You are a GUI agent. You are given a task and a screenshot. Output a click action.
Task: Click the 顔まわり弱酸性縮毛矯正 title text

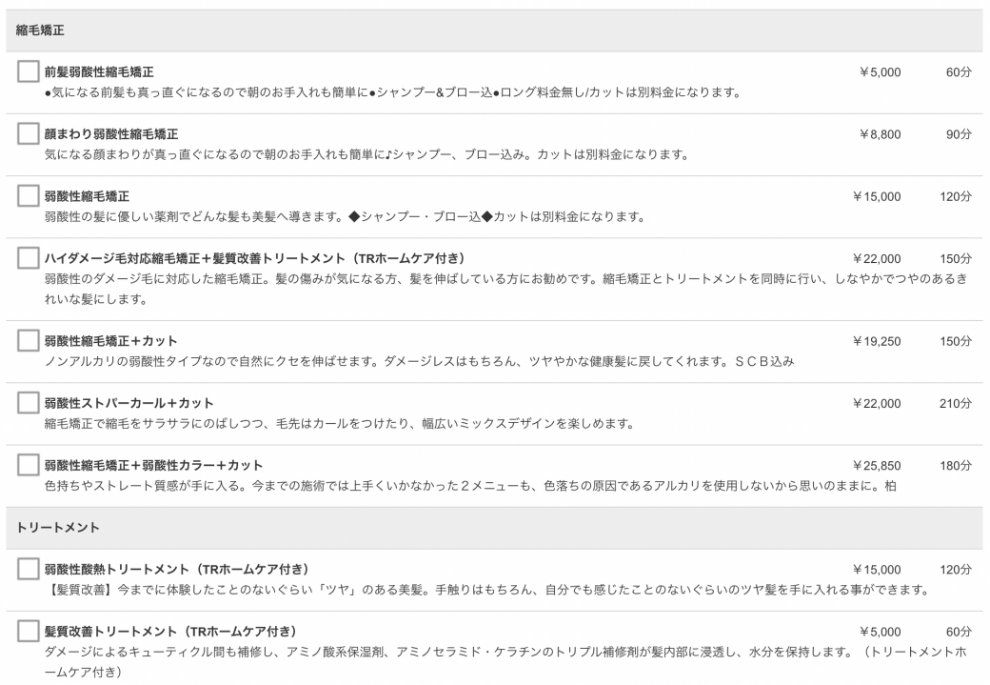tap(111, 134)
